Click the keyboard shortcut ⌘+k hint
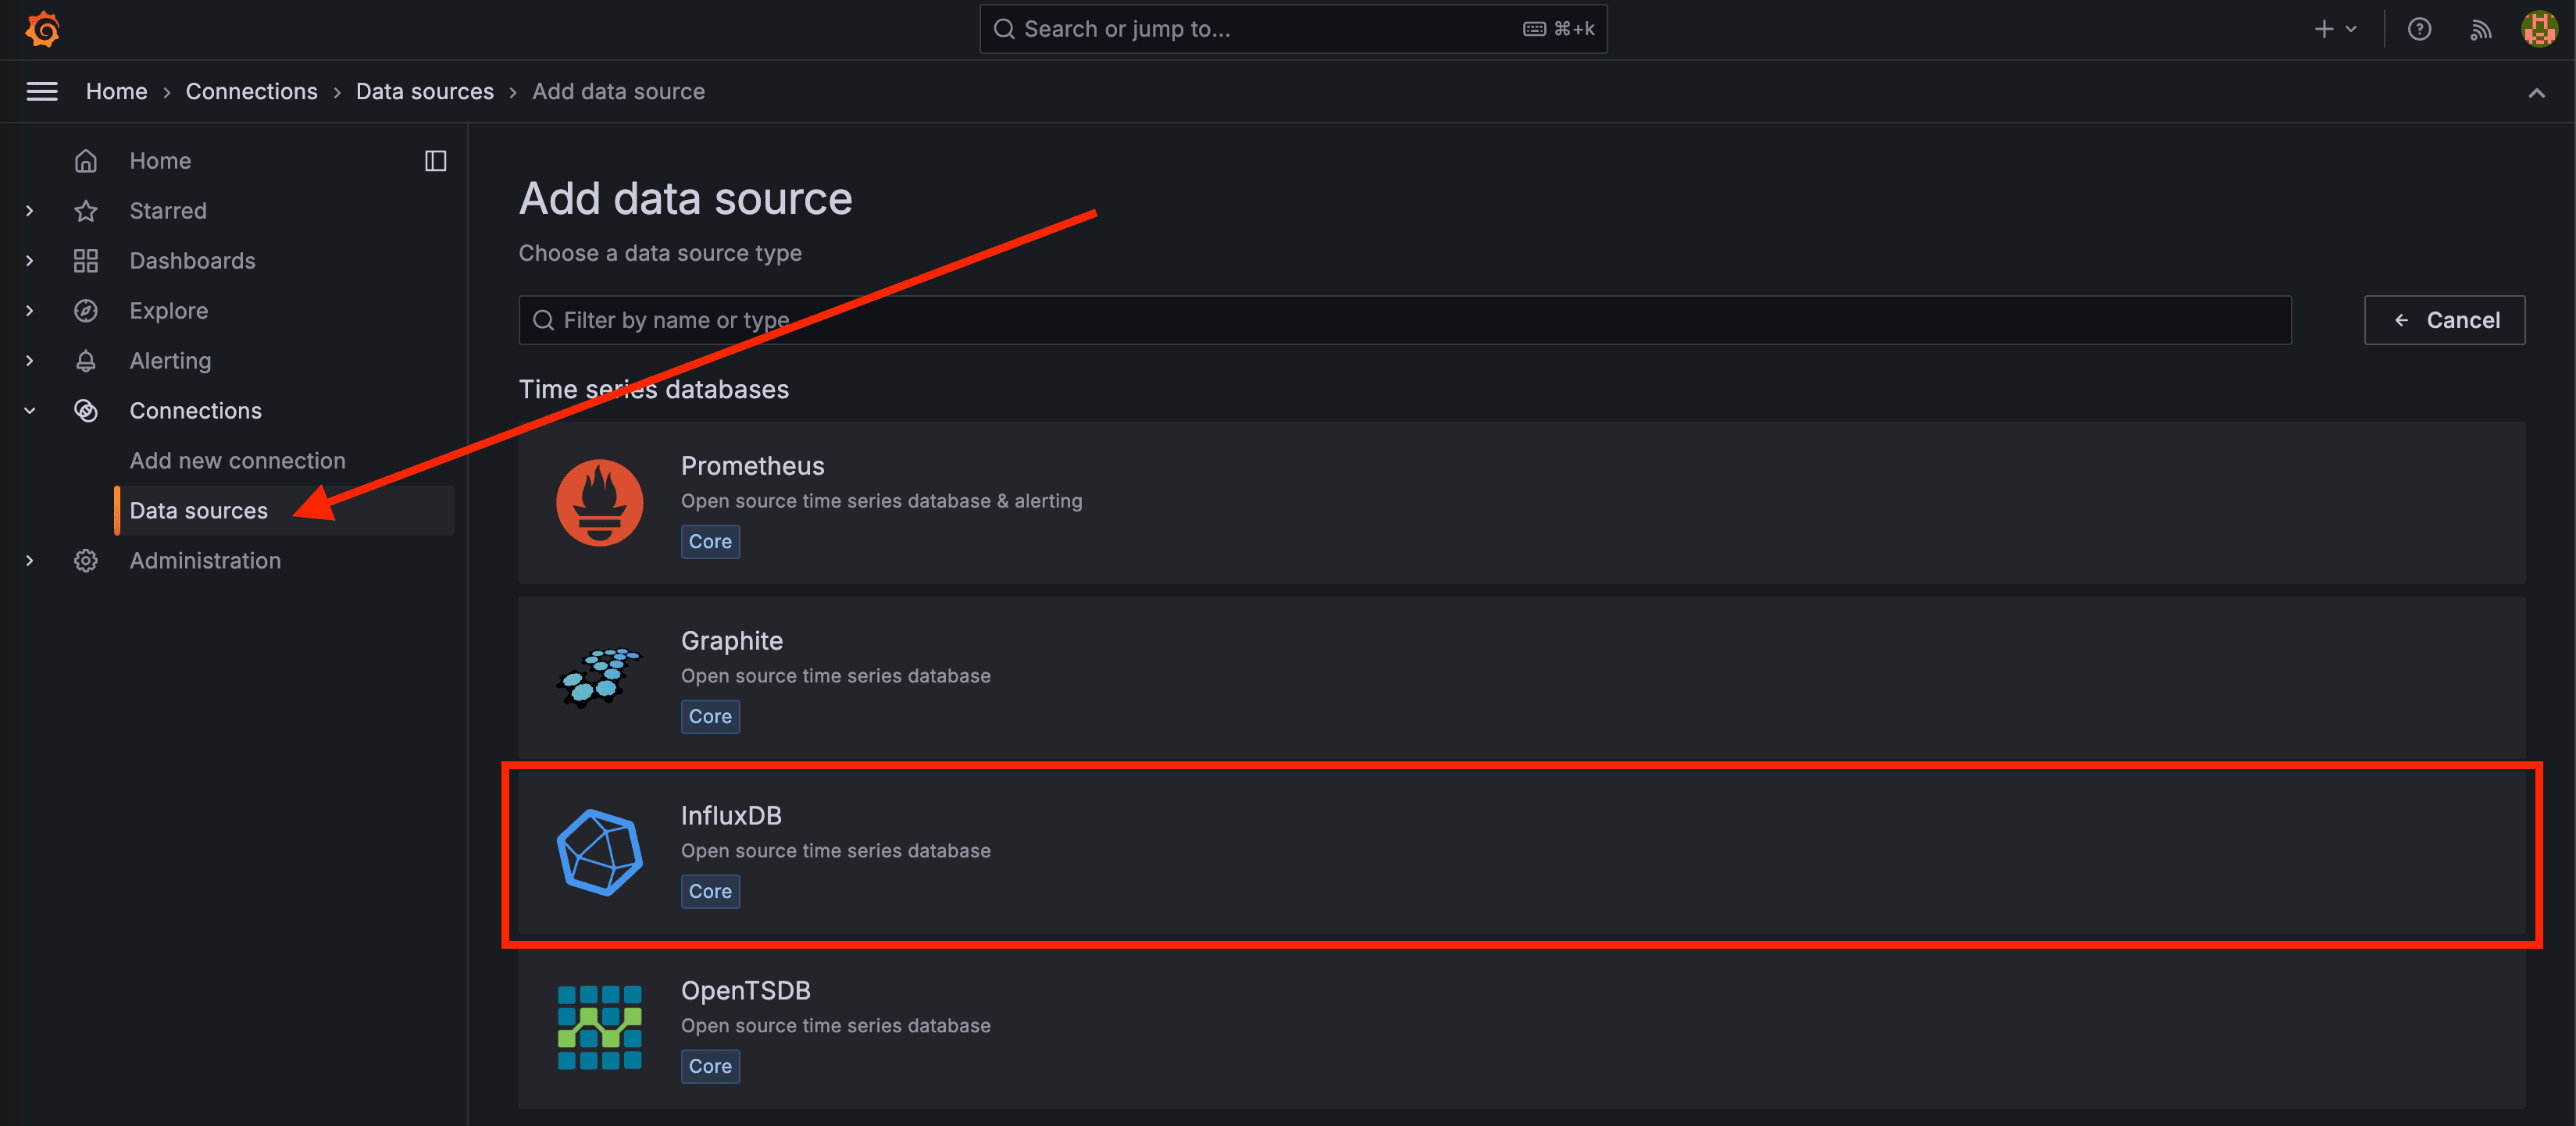This screenshot has width=2576, height=1126. (1558, 29)
